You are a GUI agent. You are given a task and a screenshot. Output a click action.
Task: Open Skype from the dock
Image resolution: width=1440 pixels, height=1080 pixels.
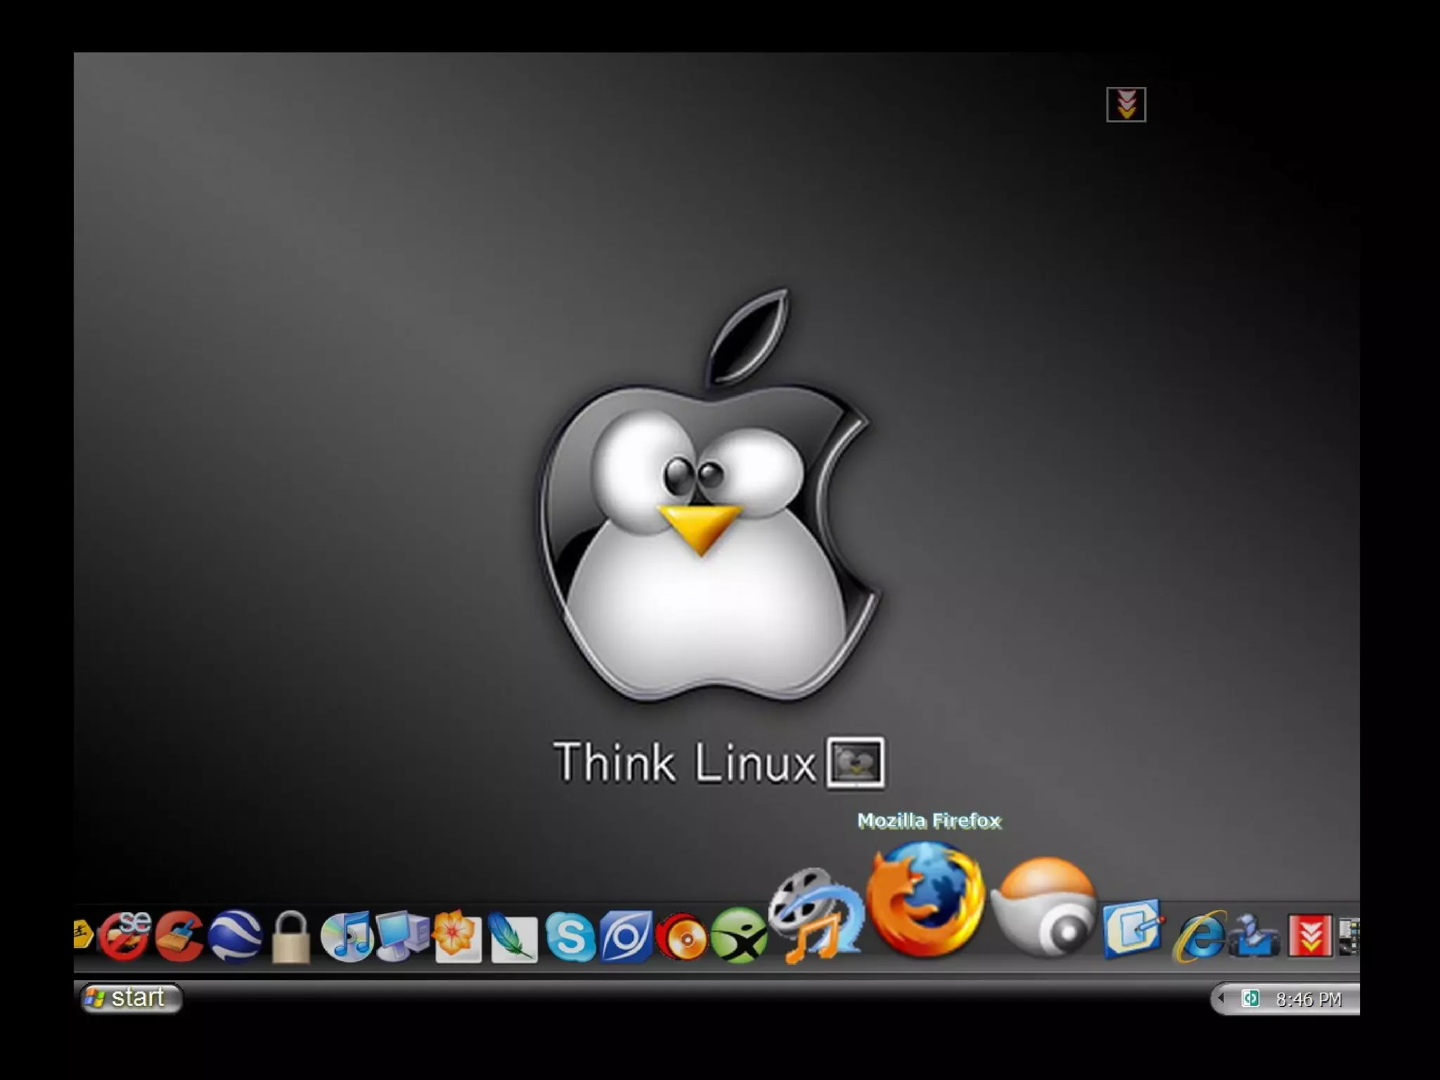570,937
